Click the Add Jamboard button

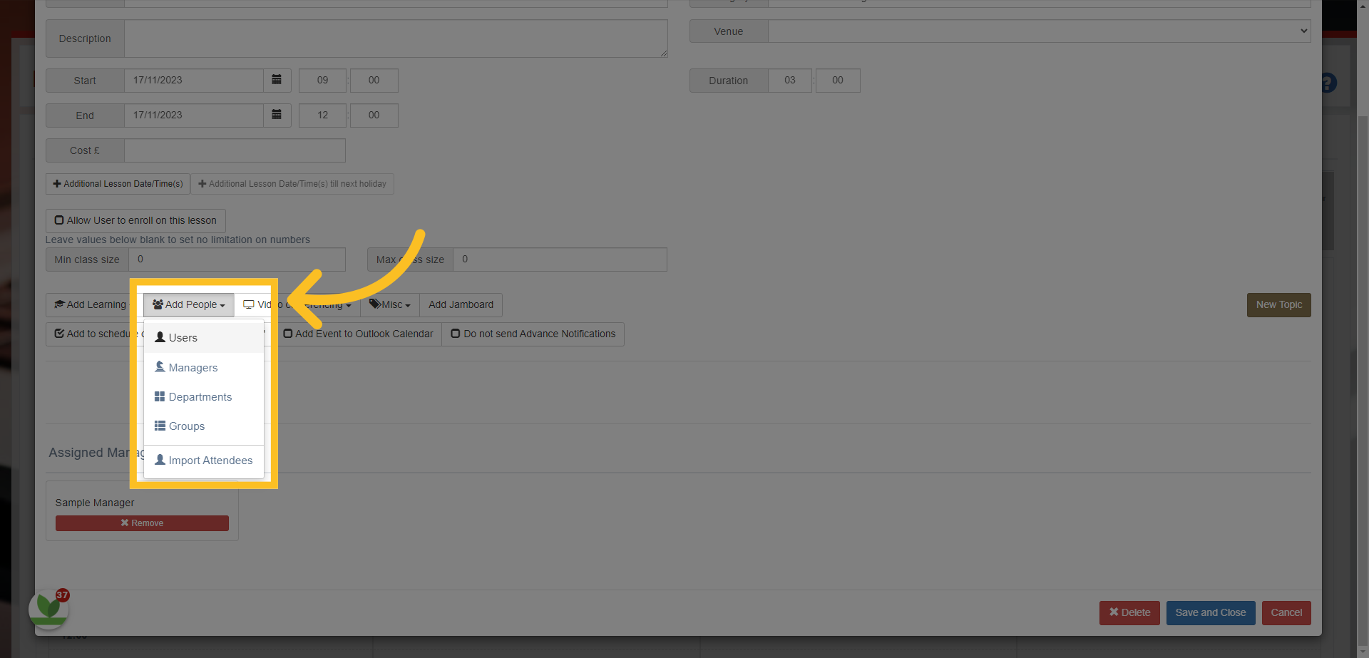[461, 304]
